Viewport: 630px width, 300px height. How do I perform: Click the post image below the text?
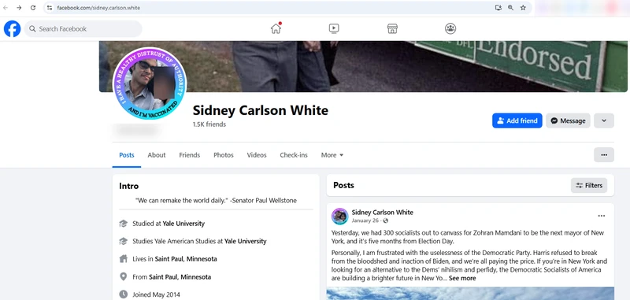pyautogui.click(x=470, y=293)
